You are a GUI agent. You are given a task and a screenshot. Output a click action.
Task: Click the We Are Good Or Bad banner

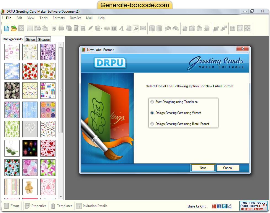[254, 206]
